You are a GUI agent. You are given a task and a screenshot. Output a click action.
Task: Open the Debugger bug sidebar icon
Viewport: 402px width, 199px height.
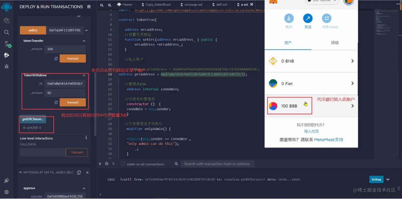tap(7, 67)
